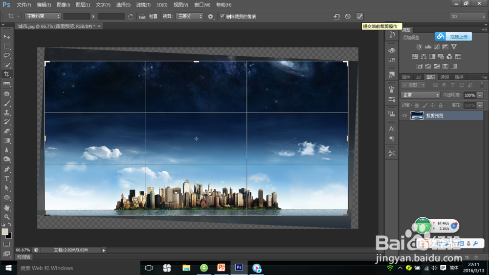The width and height of the screenshot is (489, 275).
Task: Select the Zoom magnifier tool
Action: (6, 217)
